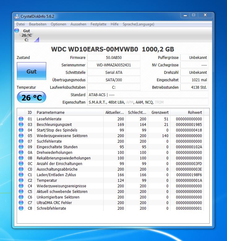227x241 pixels.
Task: Click the CrystalDiskInfo title bar app icon
Action: click(x=17, y=16)
